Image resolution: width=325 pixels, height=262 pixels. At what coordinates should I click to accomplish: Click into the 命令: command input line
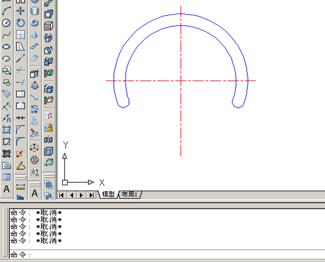point(167,254)
